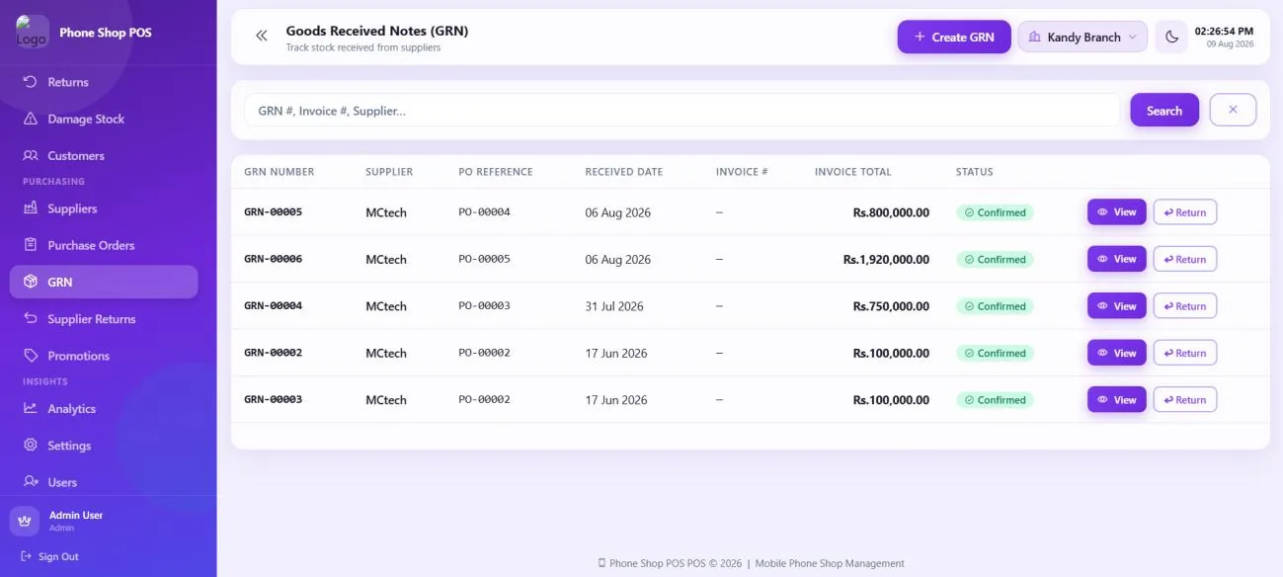Focus the GRN search input field

click(682, 110)
